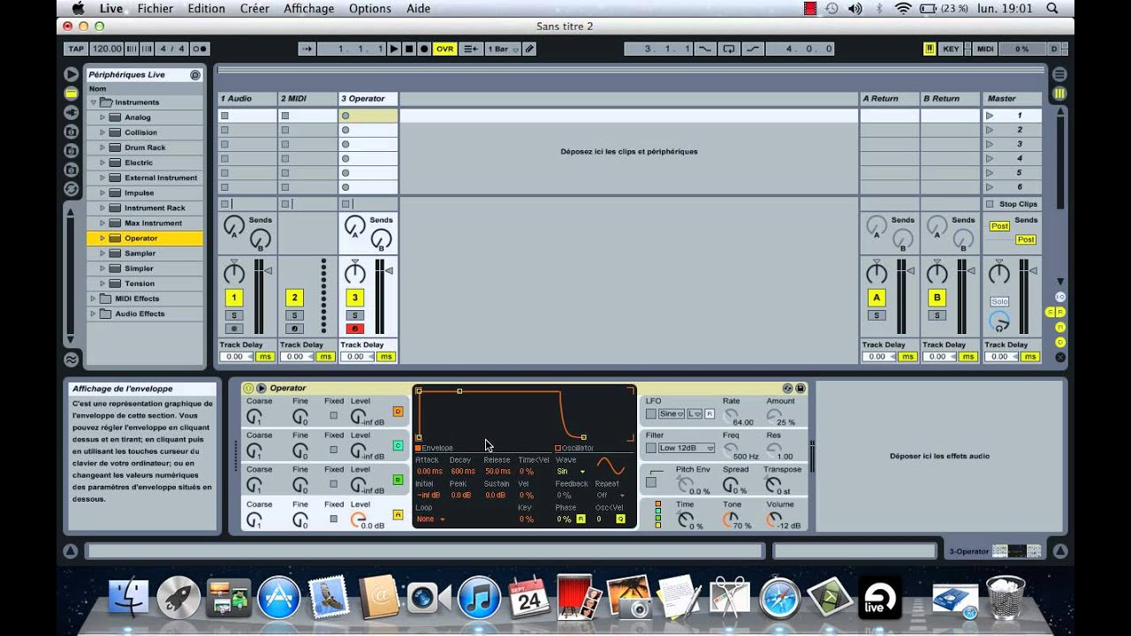Select Sampler in the device browser

(140, 254)
